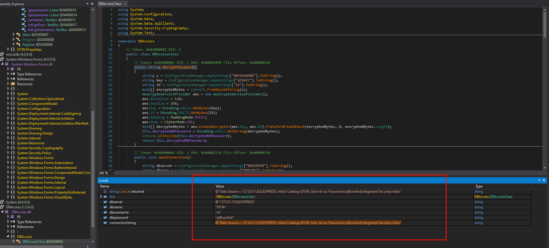The height and width of the screenshot is (248, 549).
Task: Click DBAccess.DBAccessClass type link in Locals
Action: click(x=493, y=197)
